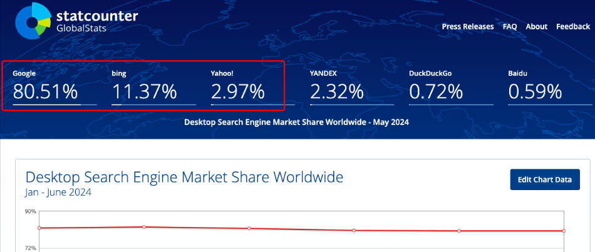Screen dimensions: 595x252
Task: Go to the About page
Action: (x=536, y=26)
